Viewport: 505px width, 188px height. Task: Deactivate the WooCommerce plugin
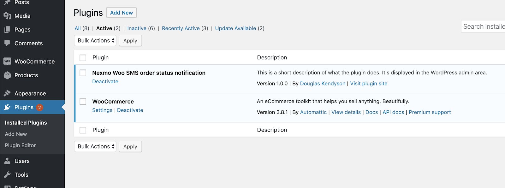pos(130,110)
